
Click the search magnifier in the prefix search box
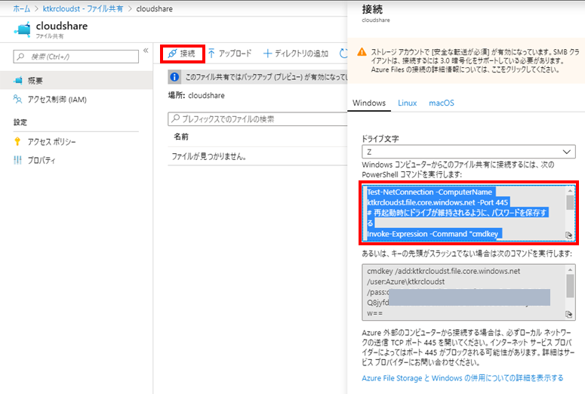(175, 119)
